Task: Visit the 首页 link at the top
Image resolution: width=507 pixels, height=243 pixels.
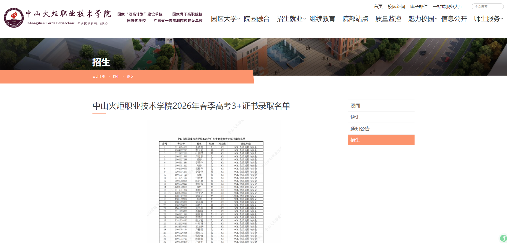Action: [378, 6]
